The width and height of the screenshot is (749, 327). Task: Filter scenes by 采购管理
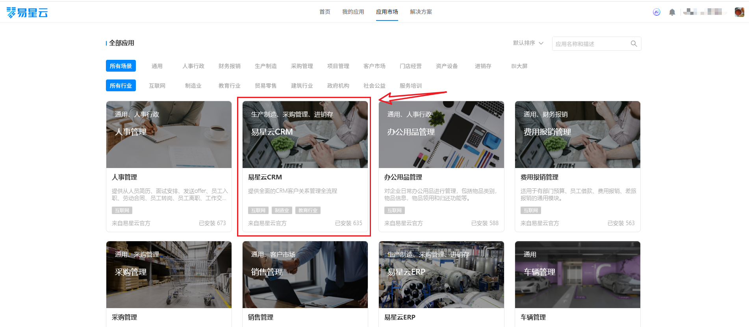(x=302, y=66)
